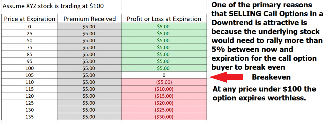Click the 'Assume XYZ stock is trading' cell
Image resolution: width=327 pixels, height=123 pixels.
coord(53,6)
